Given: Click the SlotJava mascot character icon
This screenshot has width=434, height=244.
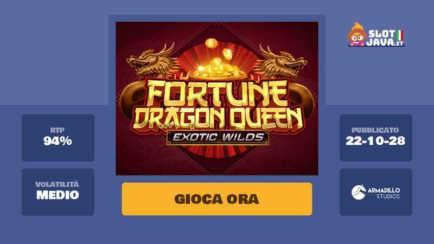Looking at the screenshot, I should click(x=357, y=35).
